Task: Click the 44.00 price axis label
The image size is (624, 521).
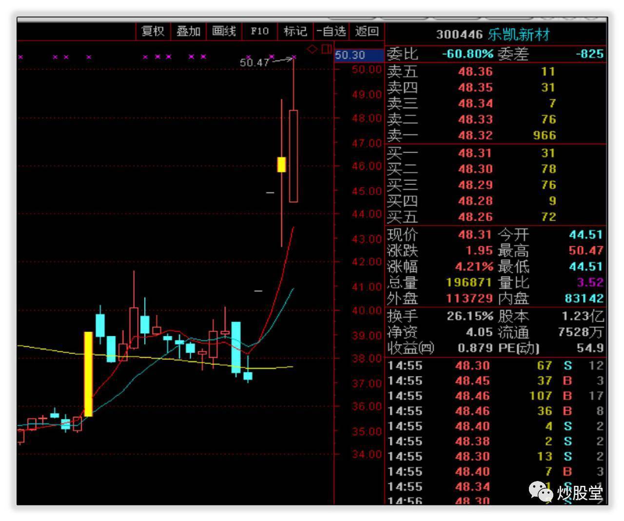Action: click(x=367, y=214)
